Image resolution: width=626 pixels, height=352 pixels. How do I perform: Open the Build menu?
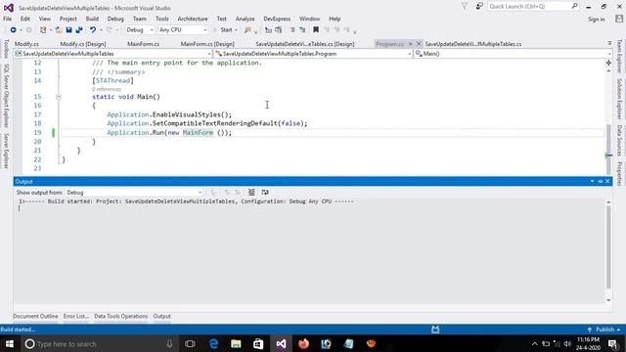[x=92, y=19]
